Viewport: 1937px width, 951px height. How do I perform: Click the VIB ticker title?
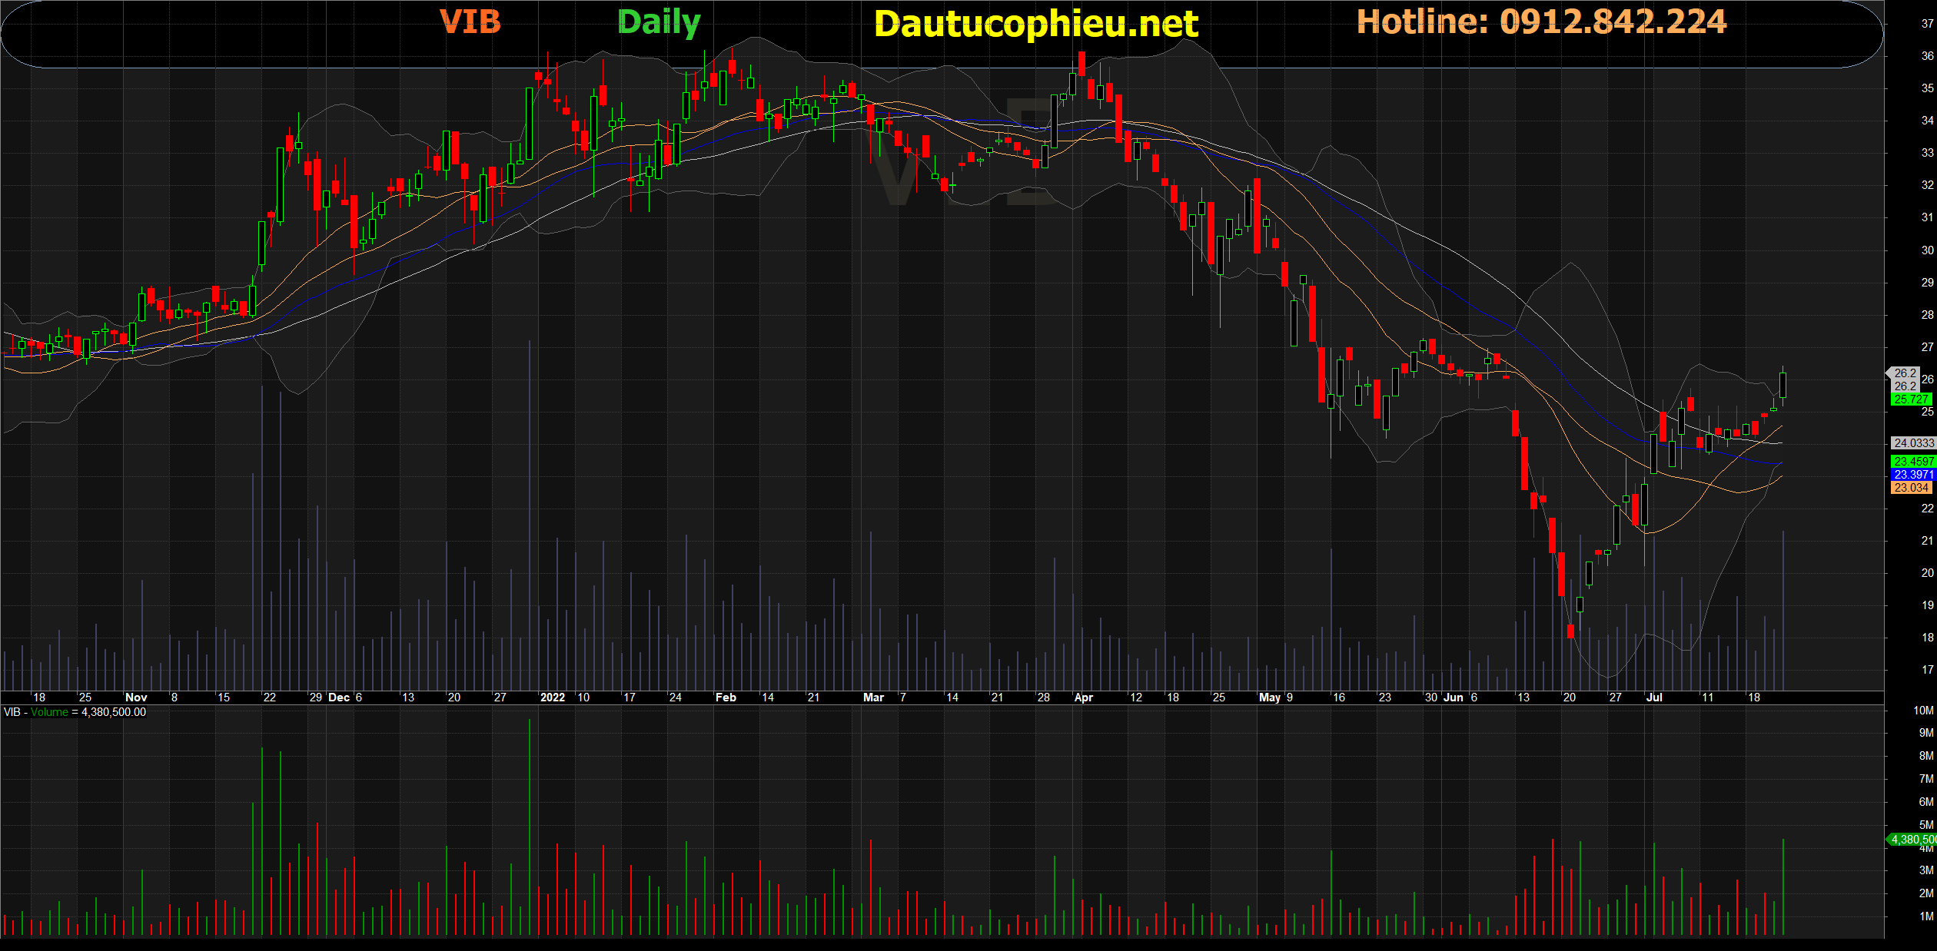470,22
